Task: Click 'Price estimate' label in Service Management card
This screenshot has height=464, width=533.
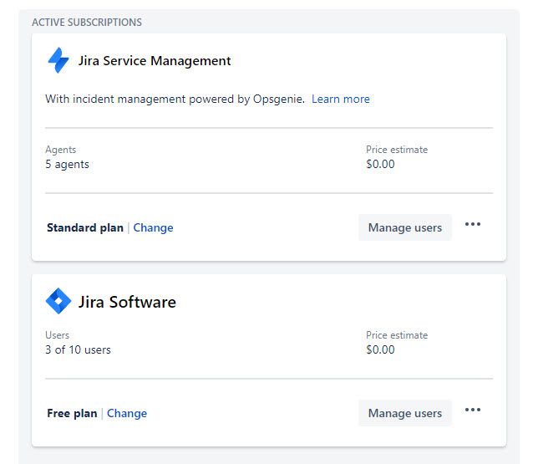Action: click(x=397, y=150)
